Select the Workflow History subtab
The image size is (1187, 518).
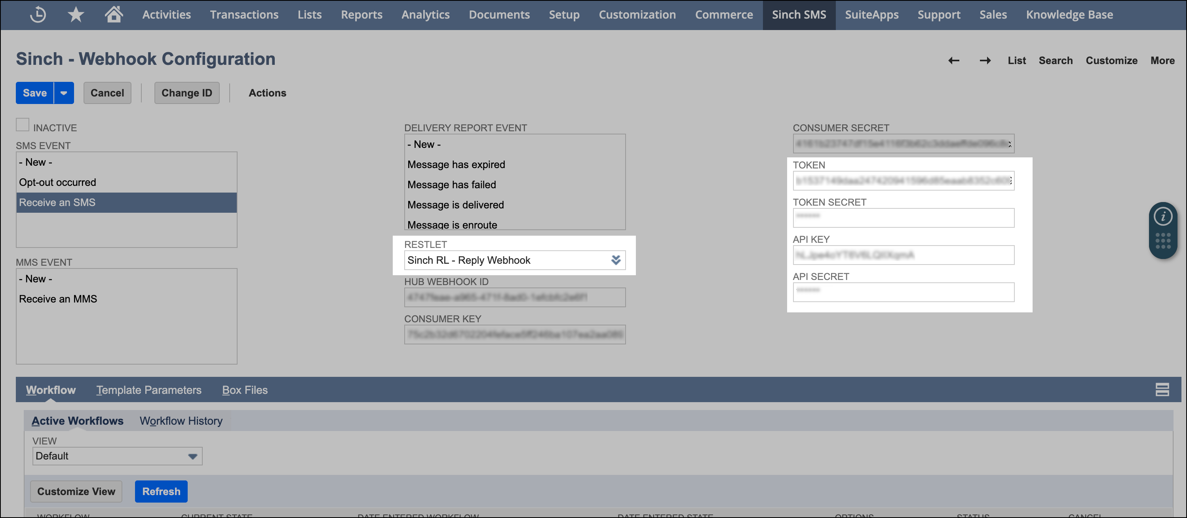[x=181, y=421]
